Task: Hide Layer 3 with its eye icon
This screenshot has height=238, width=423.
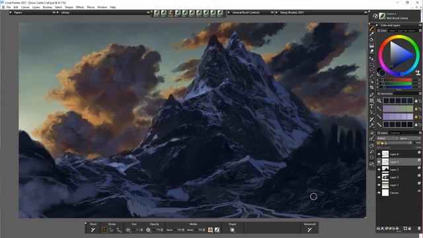Action: tap(379, 177)
